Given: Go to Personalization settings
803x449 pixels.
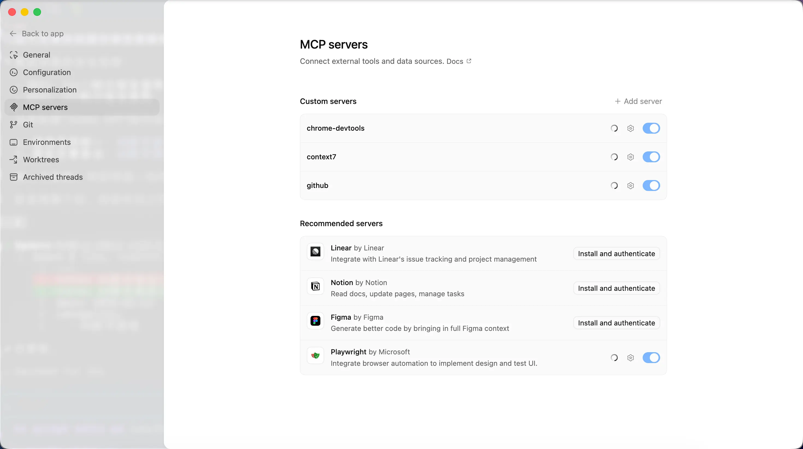Looking at the screenshot, I should tap(49, 90).
